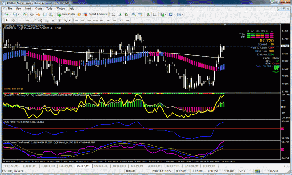Image resolution: width=292 pixels, height=175 pixels.
Task: Open the View menu
Action: pos(18,8)
